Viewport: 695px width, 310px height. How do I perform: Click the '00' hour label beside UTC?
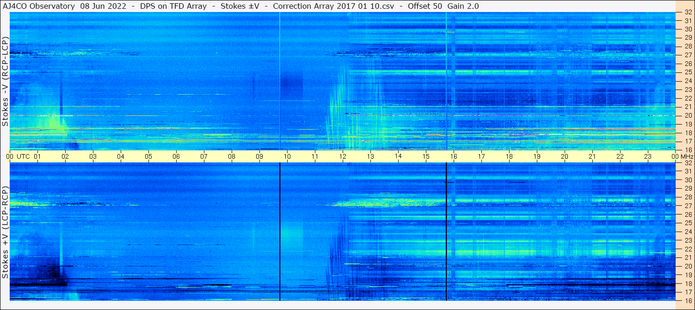click(10, 156)
